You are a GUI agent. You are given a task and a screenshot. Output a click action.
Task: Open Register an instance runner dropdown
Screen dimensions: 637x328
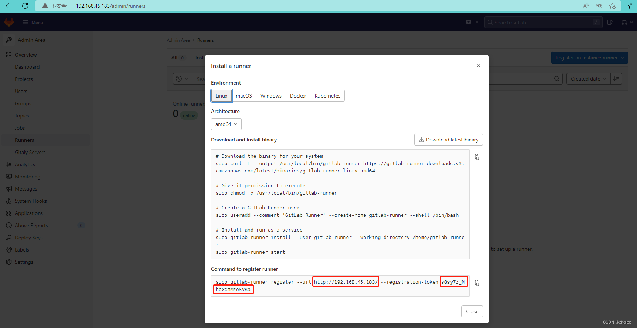[x=589, y=58]
